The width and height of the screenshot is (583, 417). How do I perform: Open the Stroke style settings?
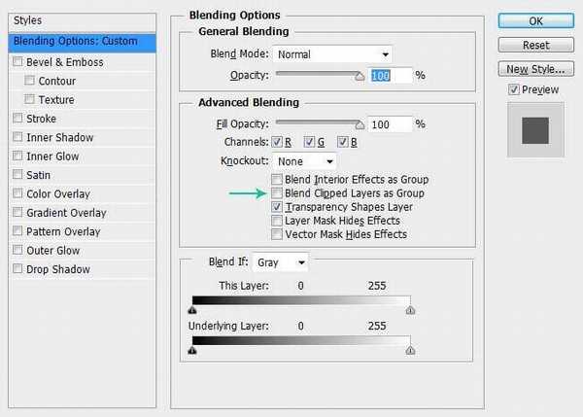click(x=41, y=119)
